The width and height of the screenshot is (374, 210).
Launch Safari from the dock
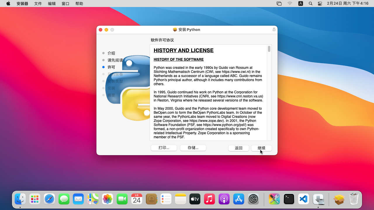pyautogui.click(x=49, y=199)
